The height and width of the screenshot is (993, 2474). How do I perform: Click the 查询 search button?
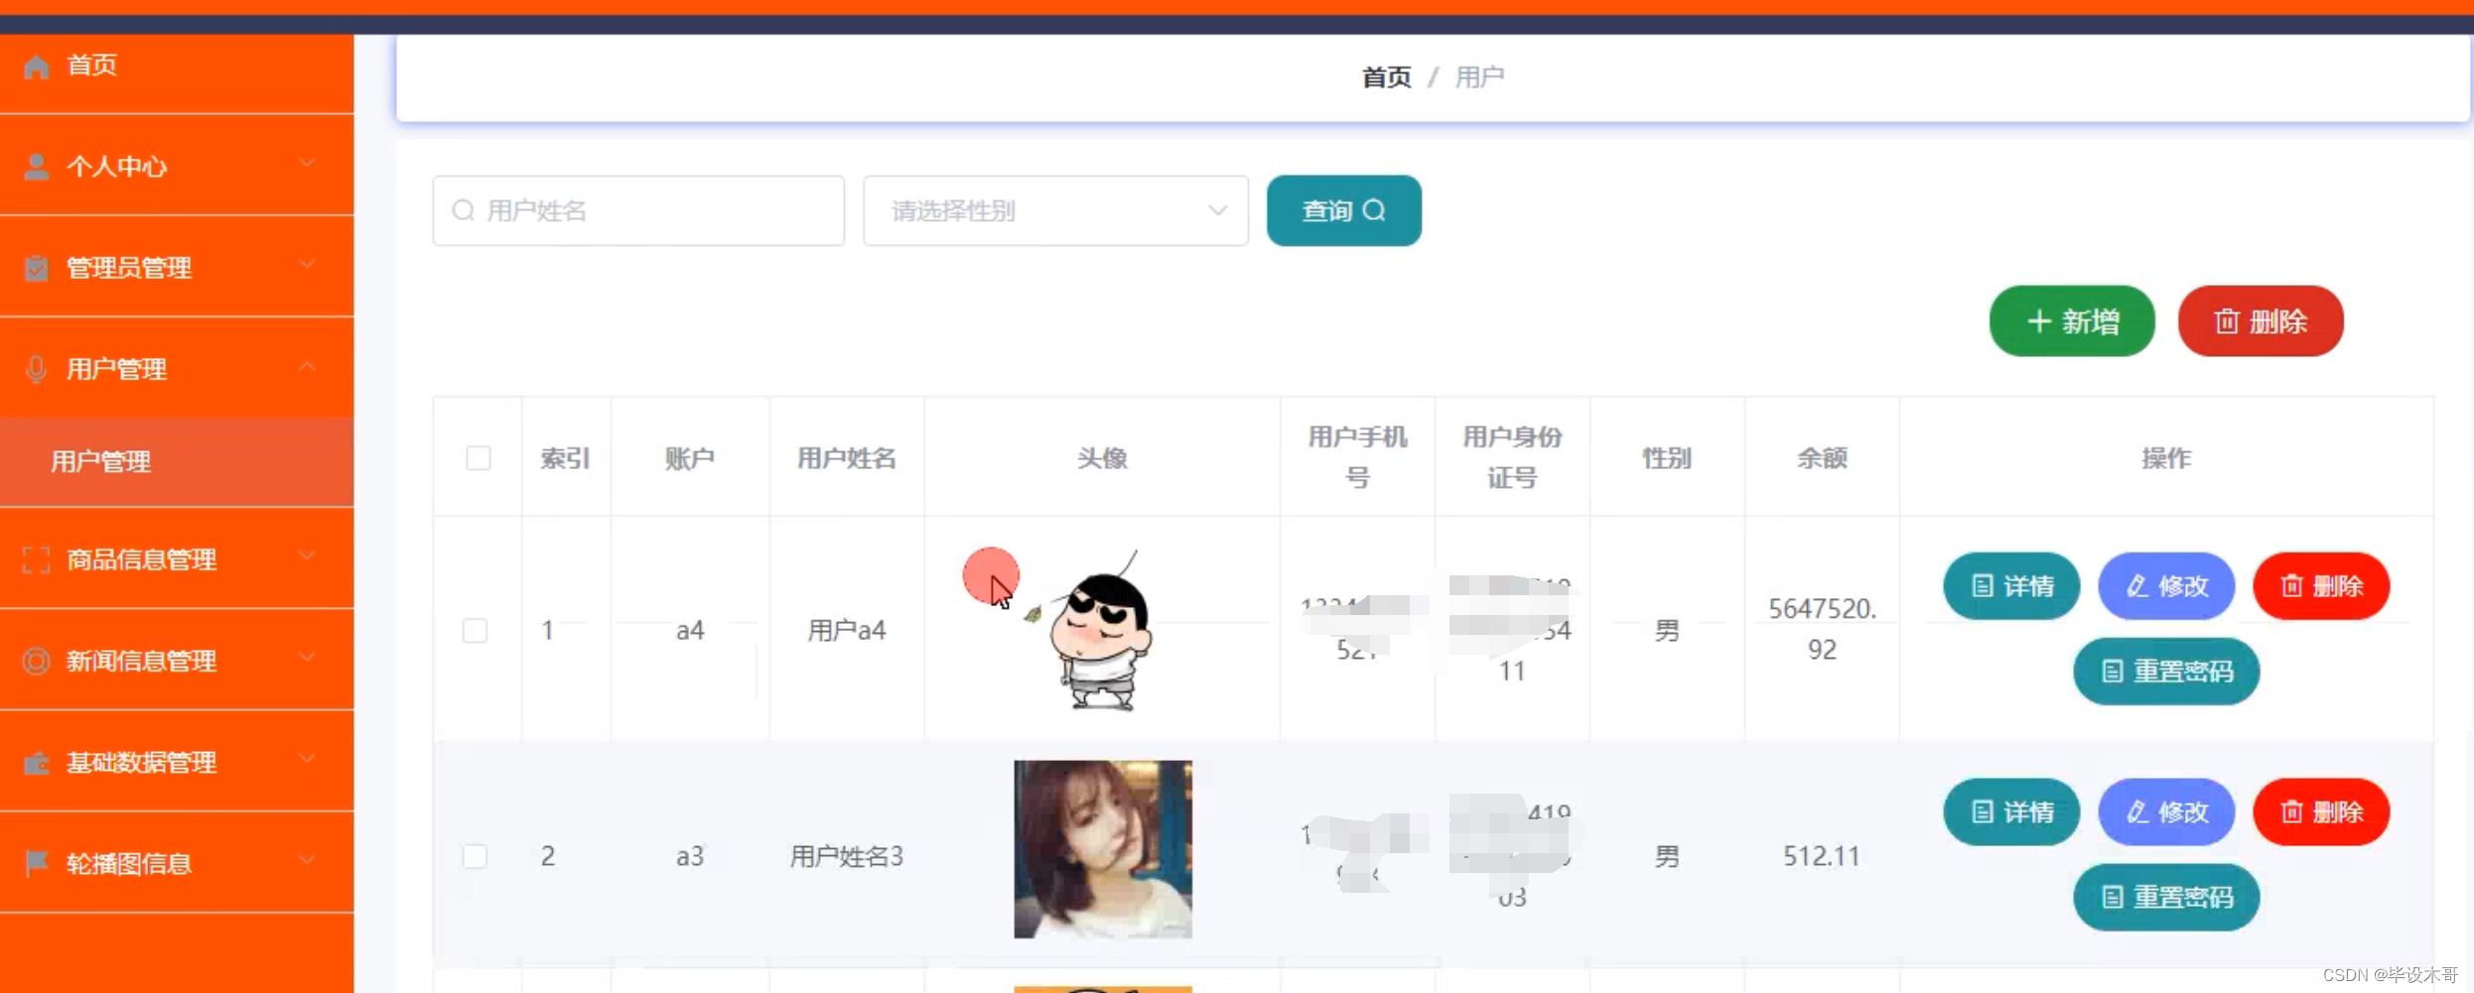pos(1344,210)
